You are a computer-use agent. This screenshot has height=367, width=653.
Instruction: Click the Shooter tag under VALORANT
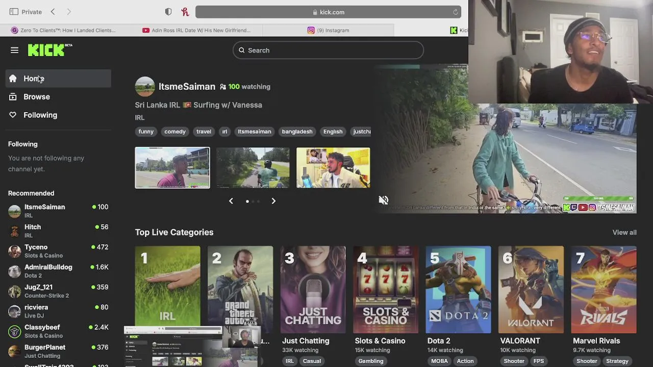click(514, 361)
